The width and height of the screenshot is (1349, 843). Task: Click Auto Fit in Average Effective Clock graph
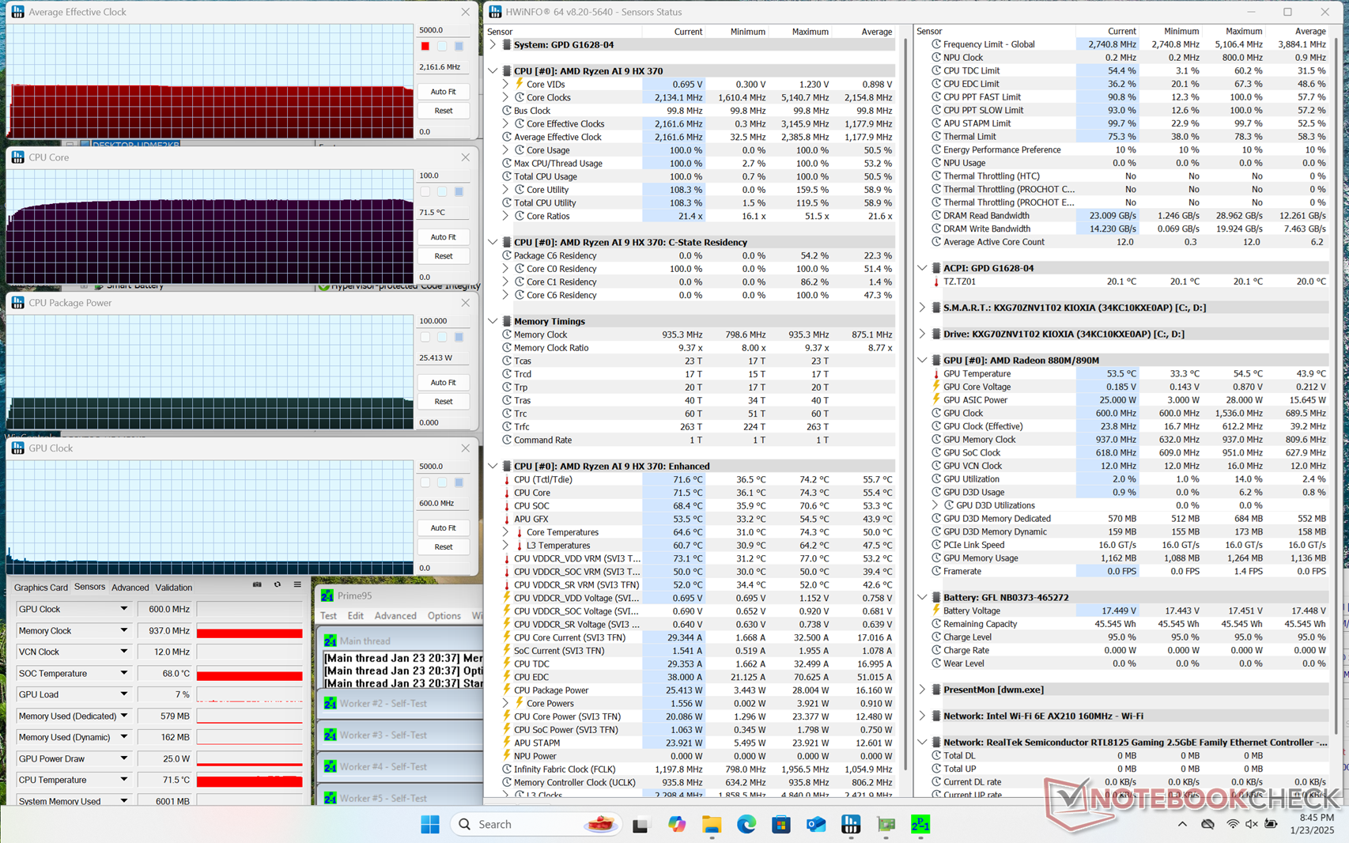point(444,92)
